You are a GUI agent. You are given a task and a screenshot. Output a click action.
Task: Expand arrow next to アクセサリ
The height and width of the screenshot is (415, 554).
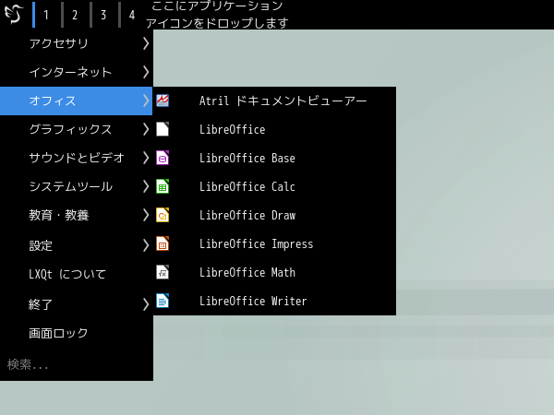[x=146, y=43]
